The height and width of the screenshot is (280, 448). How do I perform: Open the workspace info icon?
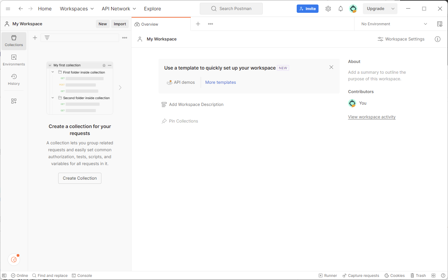tap(438, 39)
